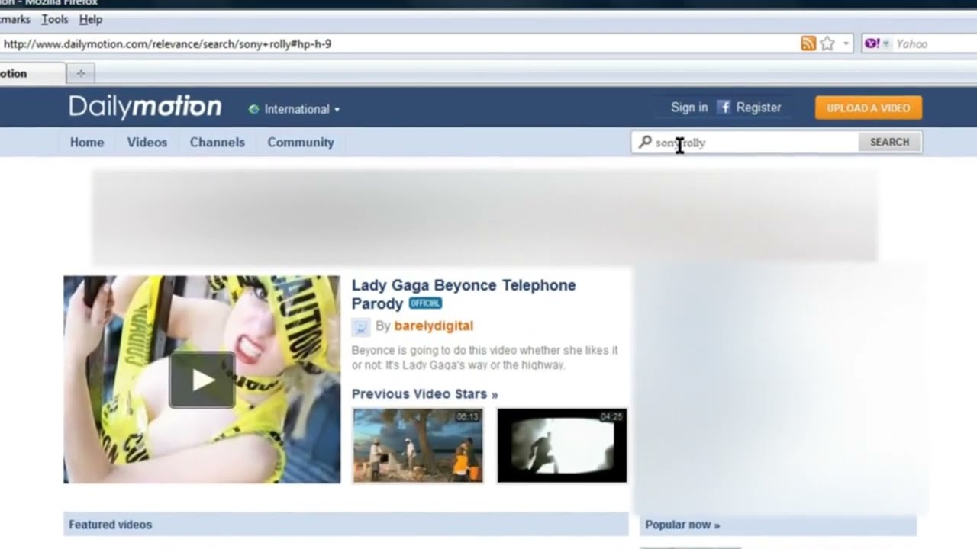The image size is (977, 549).
Task: Select the Dailymotion browser tab
Action: [x=31, y=73]
